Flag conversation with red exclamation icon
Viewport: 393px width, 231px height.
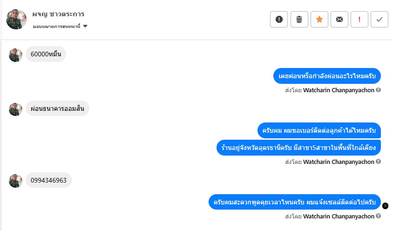[359, 19]
